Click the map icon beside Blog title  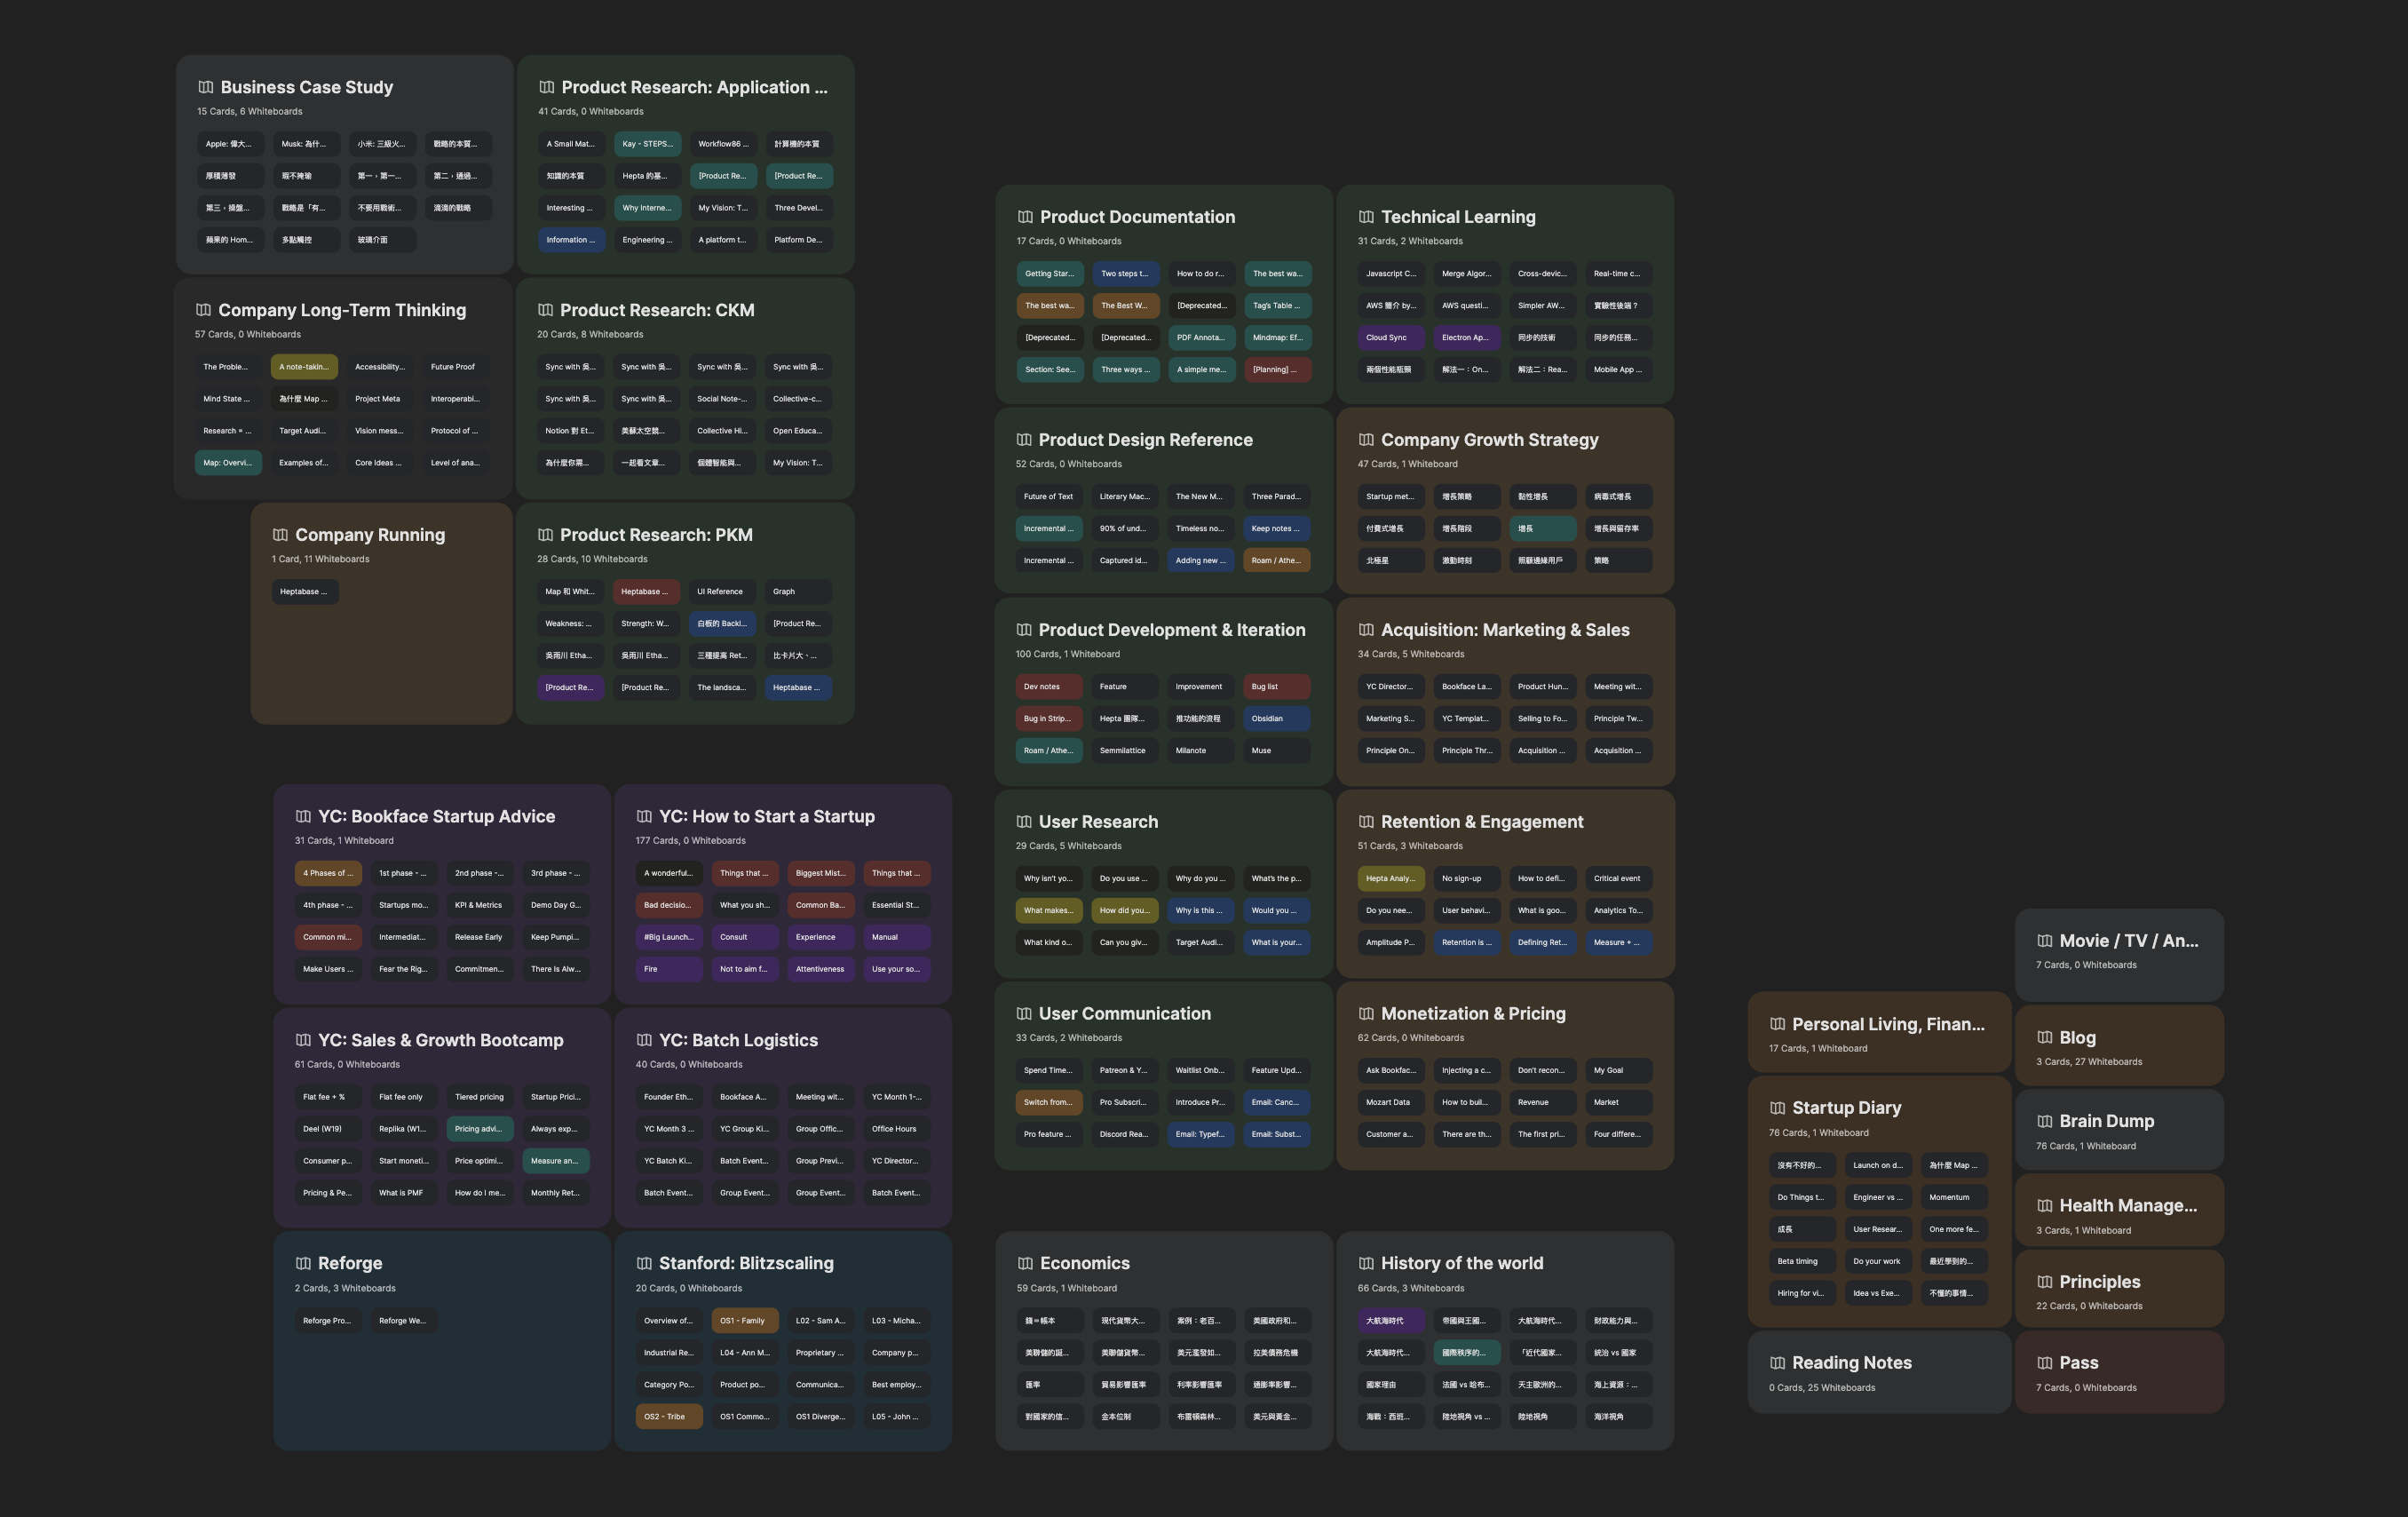[x=2045, y=1038]
